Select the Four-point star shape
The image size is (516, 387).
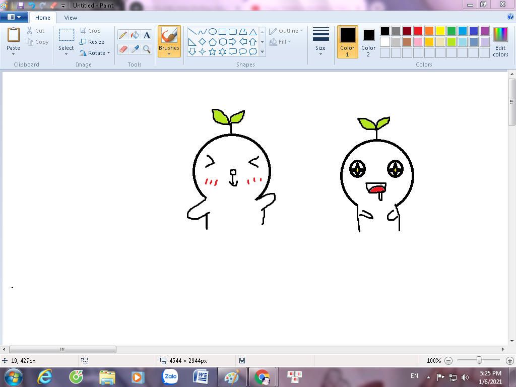click(203, 52)
